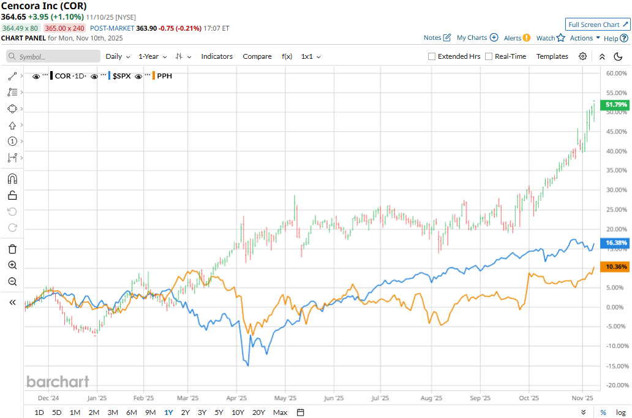Screen dimensions: 632x418
Task: Hide the $SPX comparison line
Action: click(x=95, y=76)
